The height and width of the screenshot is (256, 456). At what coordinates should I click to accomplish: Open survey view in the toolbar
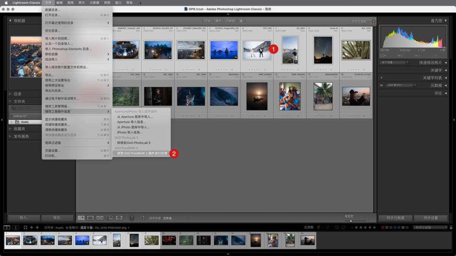click(110, 218)
